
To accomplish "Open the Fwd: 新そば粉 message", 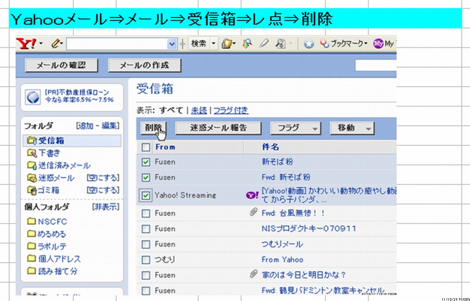I will 286,177.
